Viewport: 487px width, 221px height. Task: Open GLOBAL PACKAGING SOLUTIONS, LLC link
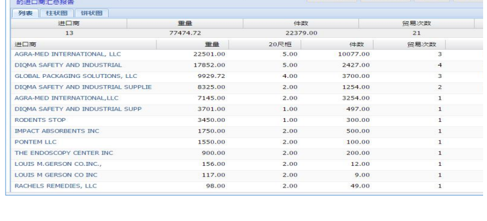click(x=76, y=76)
